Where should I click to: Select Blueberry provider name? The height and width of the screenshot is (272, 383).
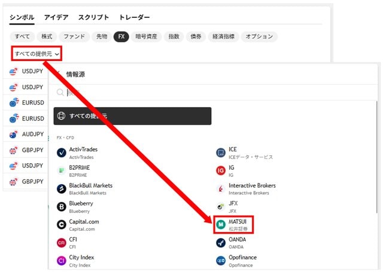point(81,203)
